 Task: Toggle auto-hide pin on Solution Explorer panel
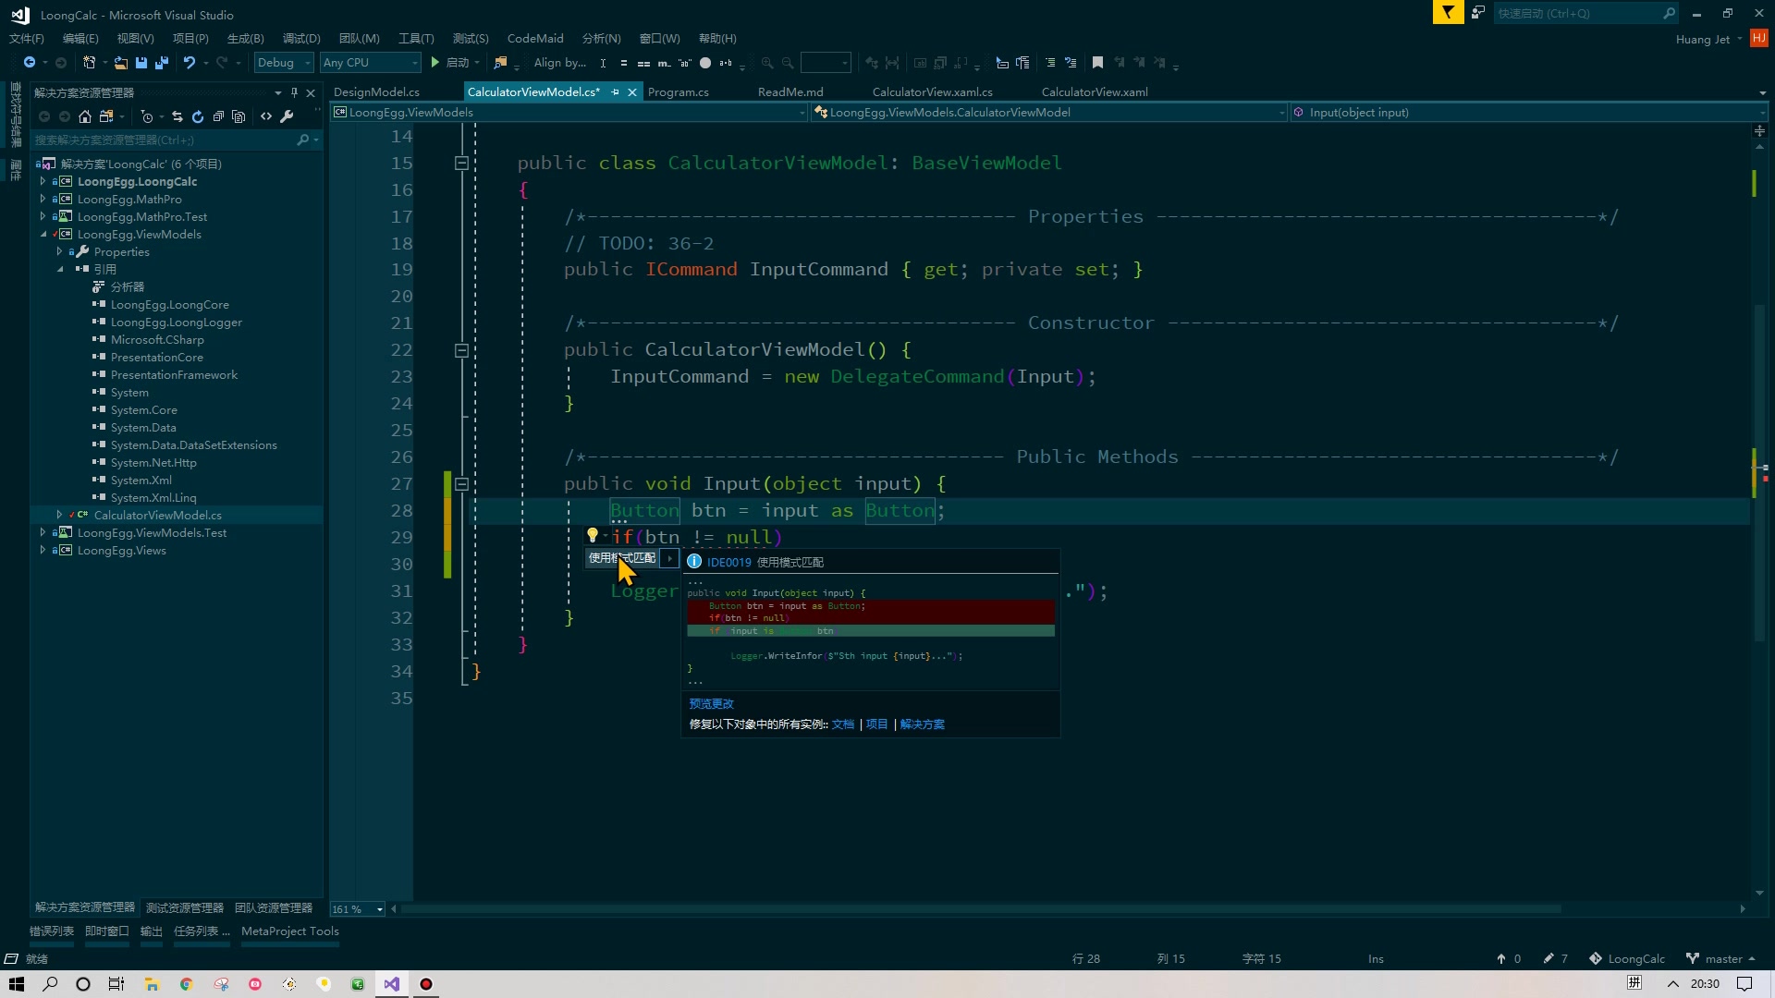click(x=294, y=92)
